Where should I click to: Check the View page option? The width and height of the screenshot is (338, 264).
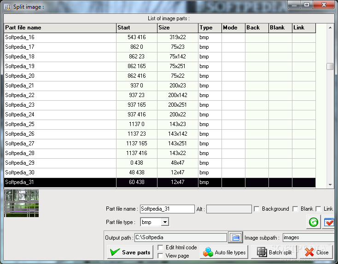[x=160, y=256]
